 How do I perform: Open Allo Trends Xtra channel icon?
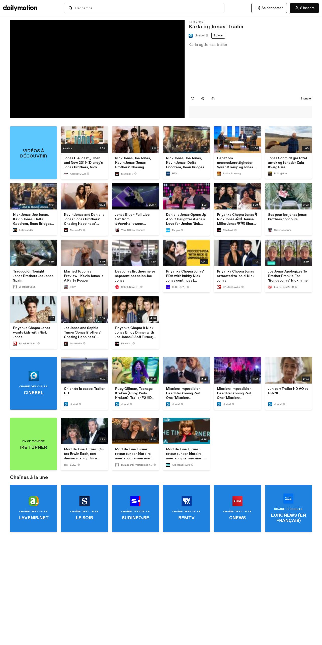[x=168, y=465]
